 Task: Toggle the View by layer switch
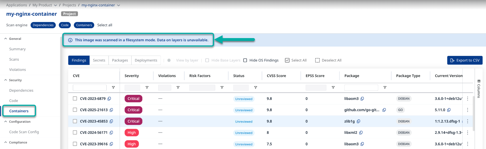click(x=169, y=60)
